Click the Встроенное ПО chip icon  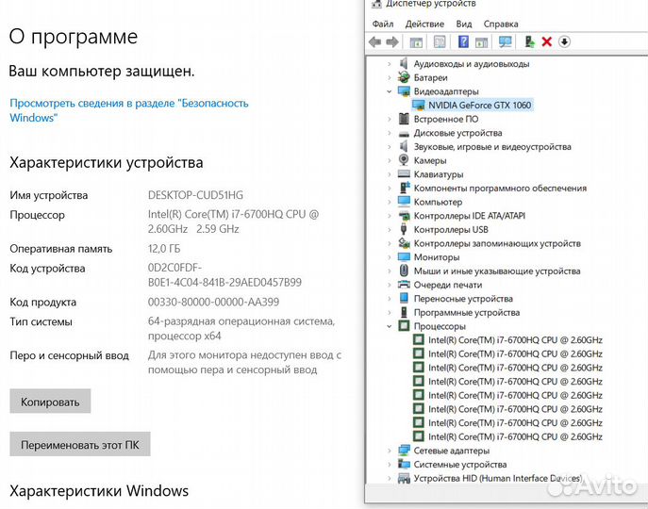click(404, 119)
